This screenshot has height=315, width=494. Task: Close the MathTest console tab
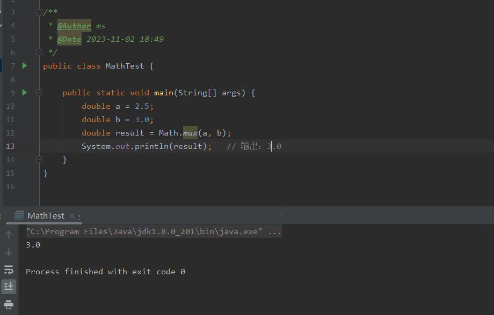72,215
